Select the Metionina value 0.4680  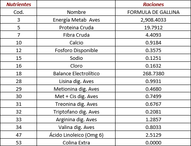pyautogui.click(x=153, y=89)
